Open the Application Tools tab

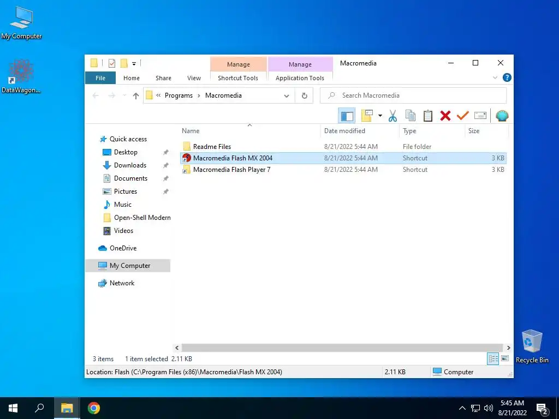coord(300,78)
